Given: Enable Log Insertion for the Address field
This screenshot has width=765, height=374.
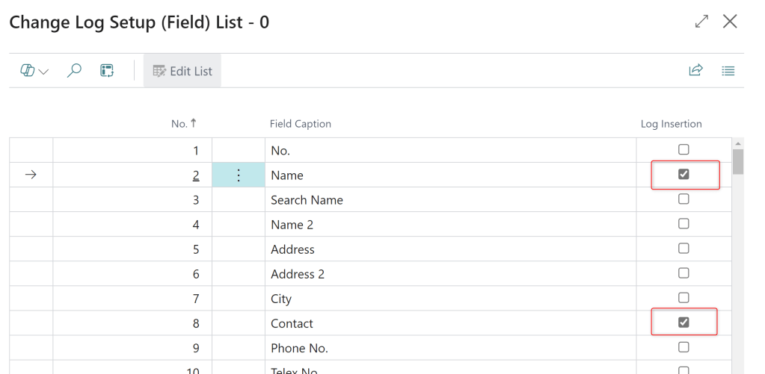Looking at the screenshot, I should point(683,249).
